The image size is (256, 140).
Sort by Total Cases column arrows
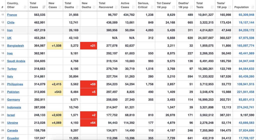pos(44,7)
